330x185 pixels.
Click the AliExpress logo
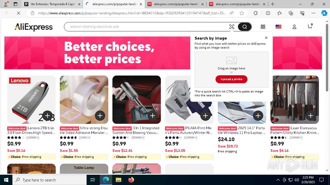click(x=34, y=27)
